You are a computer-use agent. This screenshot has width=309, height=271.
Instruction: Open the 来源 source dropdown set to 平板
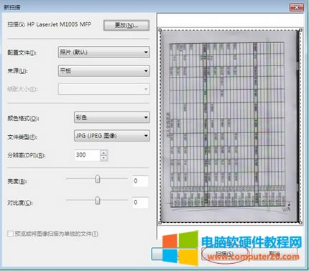coord(104,70)
